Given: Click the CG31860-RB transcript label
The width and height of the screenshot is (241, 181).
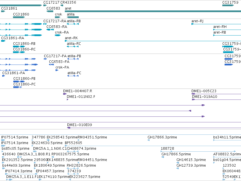Looking at the screenshot, I should [24, 44].
